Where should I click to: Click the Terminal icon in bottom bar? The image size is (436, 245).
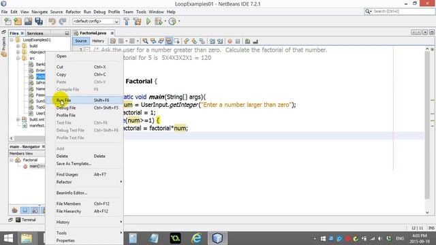click(18, 220)
